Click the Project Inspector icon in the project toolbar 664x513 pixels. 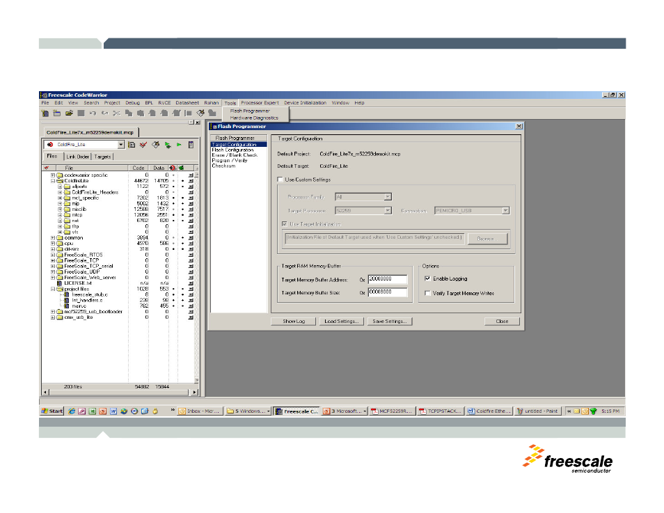click(x=191, y=145)
